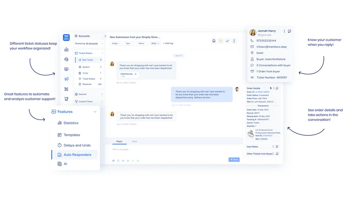Image resolution: width=350 pixels, height=197 pixels.
Task: Expand the General section
Action: tap(102, 94)
